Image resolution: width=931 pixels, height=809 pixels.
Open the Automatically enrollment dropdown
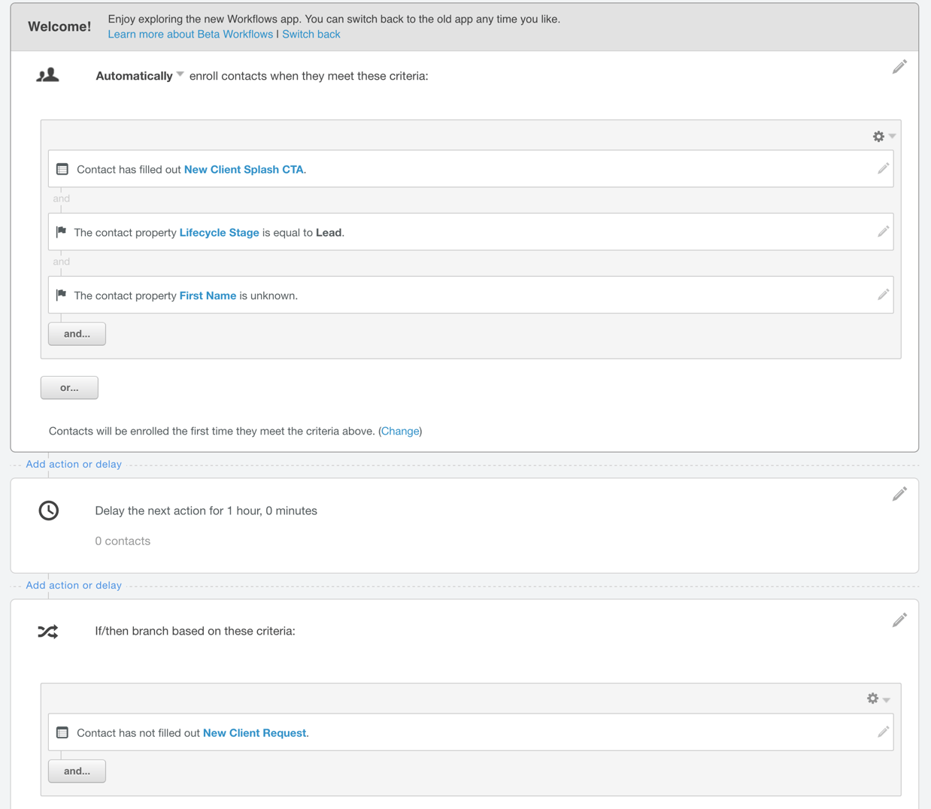(179, 74)
